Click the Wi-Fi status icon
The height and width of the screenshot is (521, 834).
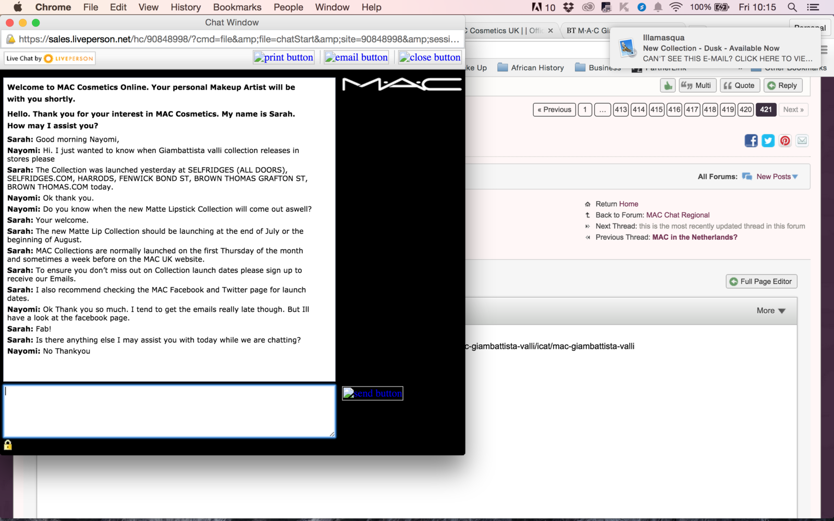tap(676, 7)
